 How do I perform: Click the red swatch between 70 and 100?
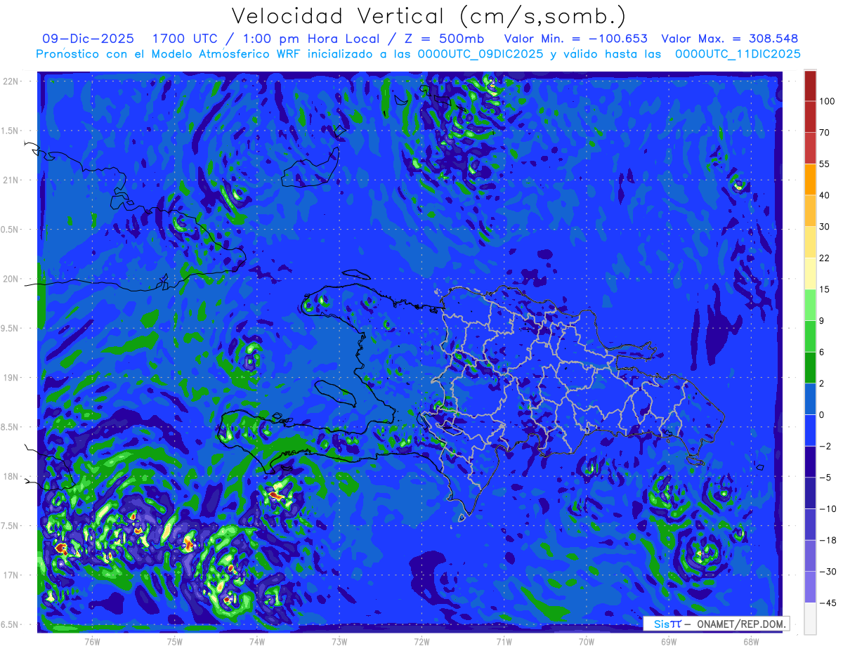[810, 117]
